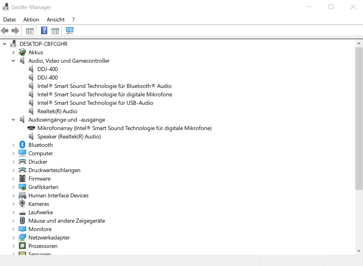
Task: Click the Akkus battery icon
Action: [x=22, y=52]
